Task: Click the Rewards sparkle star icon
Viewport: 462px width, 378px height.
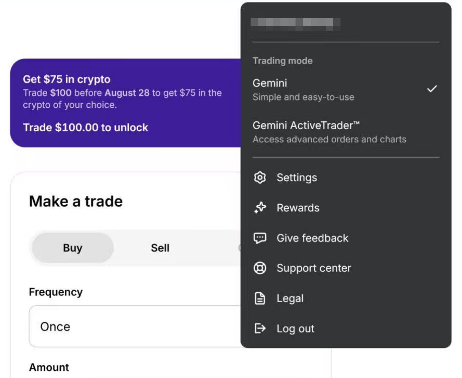Action: [x=260, y=208]
